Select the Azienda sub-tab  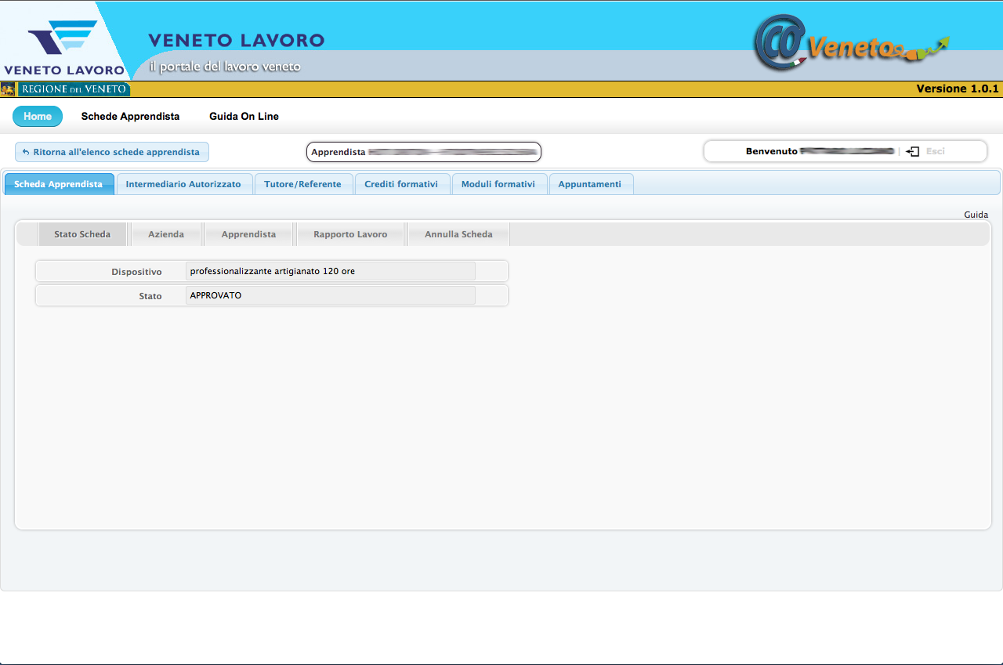tap(166, 234)
